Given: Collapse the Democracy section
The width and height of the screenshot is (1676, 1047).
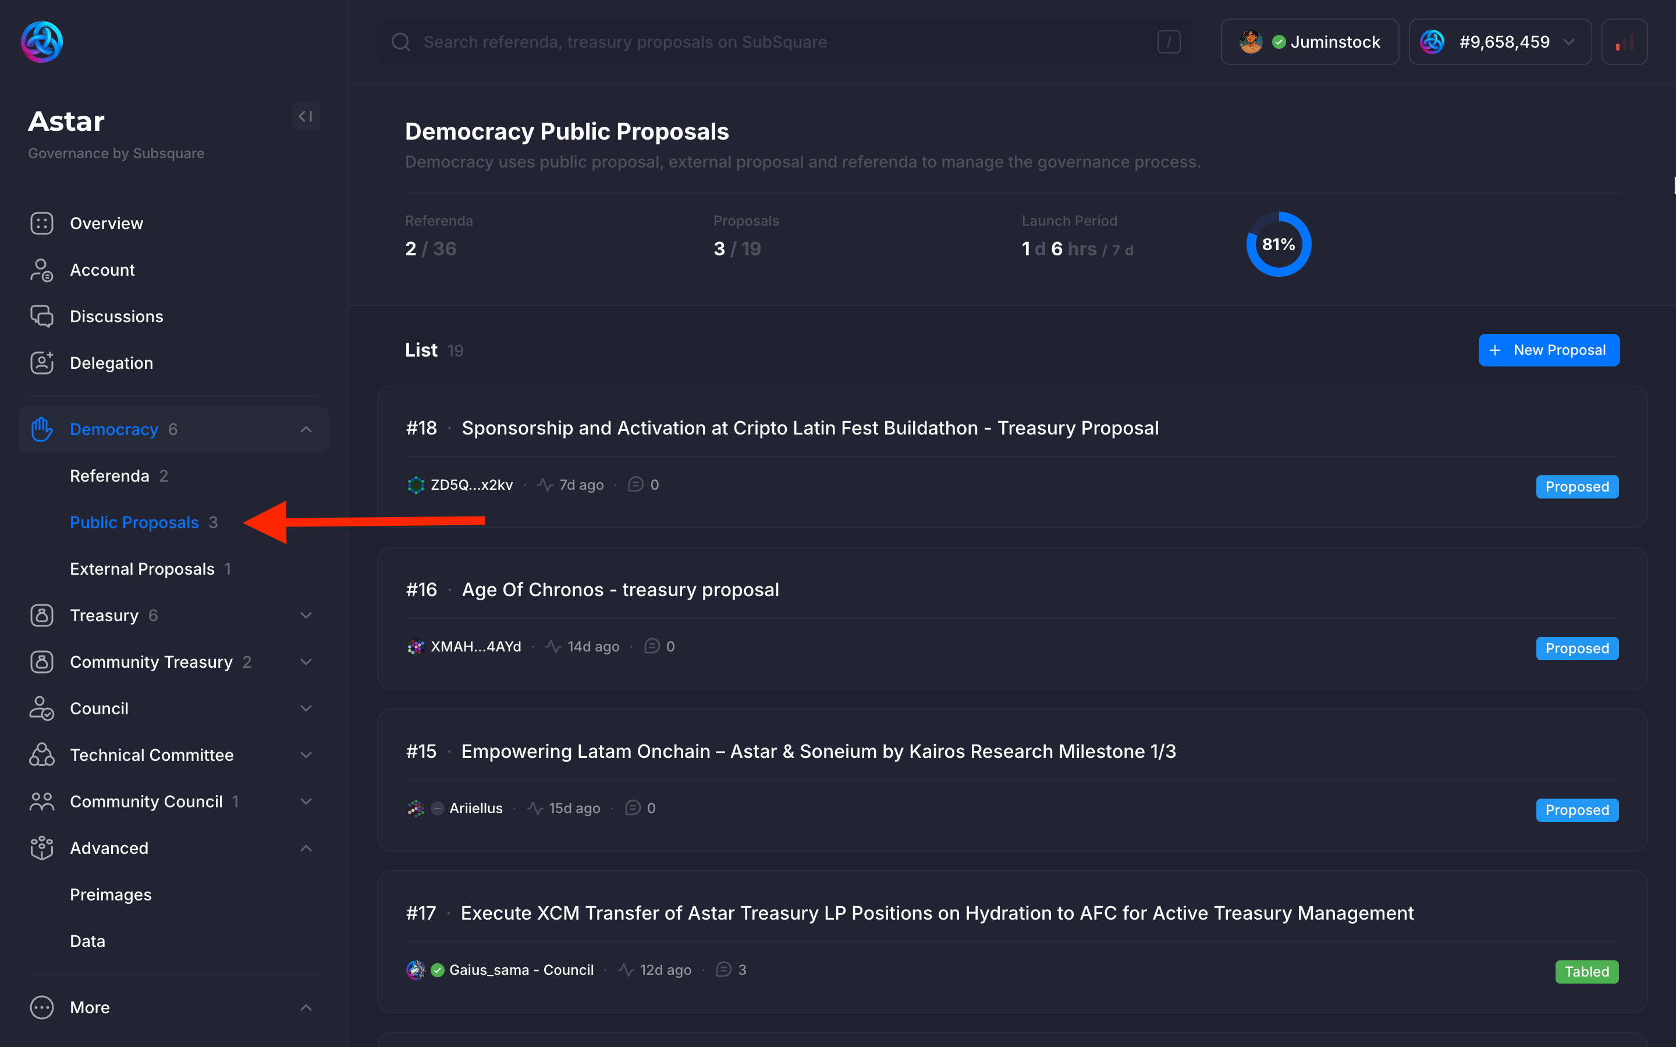Looking at the screenshot, I should pos(306,429).
